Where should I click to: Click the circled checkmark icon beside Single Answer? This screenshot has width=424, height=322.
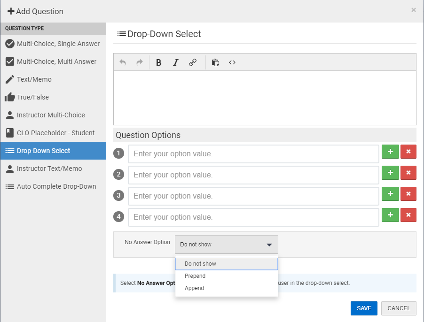tap(10, 44)
